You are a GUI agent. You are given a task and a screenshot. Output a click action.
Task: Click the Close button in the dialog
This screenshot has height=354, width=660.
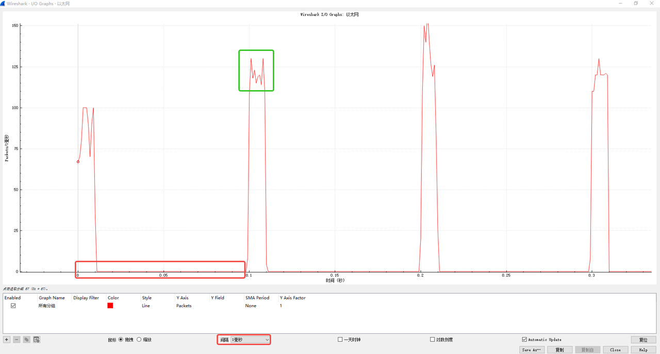615,350
